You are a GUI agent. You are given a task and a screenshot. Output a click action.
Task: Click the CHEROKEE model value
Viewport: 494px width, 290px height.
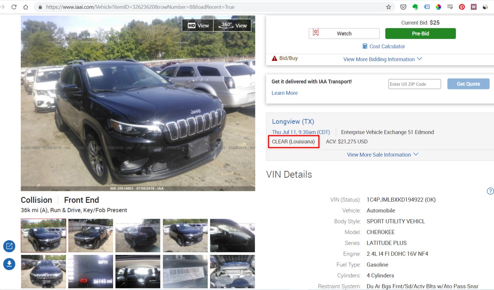point(381,232)
